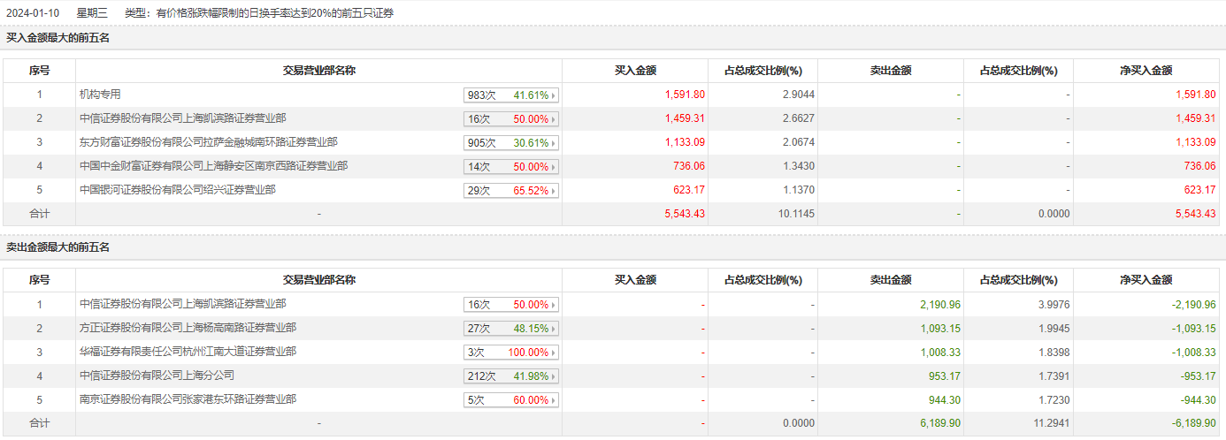Select 中国中金财富证券上海静安区南京西路证券营业部
Image resolution: width=1226 pixels, height=440 pixels.
213,166
